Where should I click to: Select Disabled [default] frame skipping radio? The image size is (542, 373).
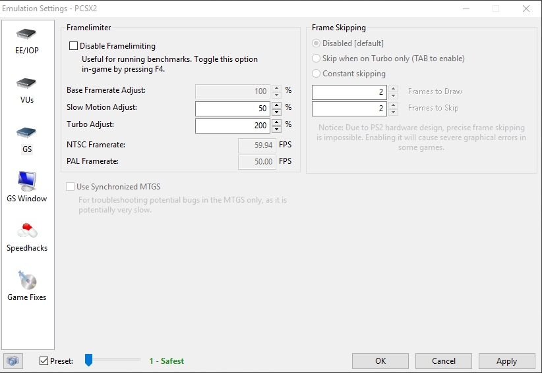tap(316, 43)
